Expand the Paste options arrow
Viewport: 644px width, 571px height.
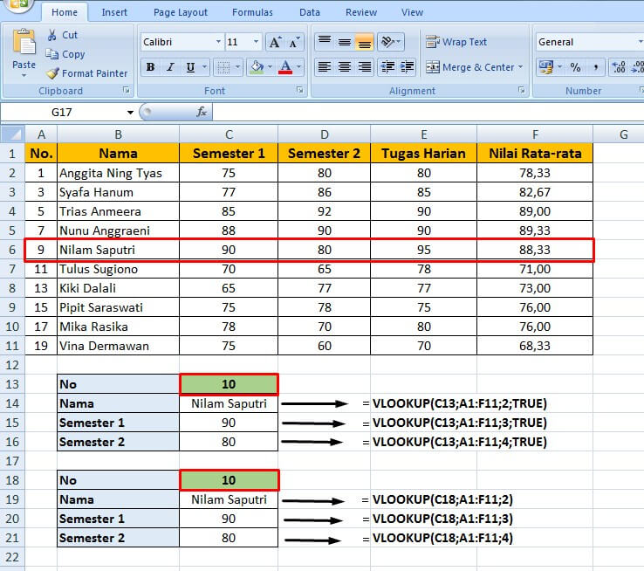coord(24,75)
